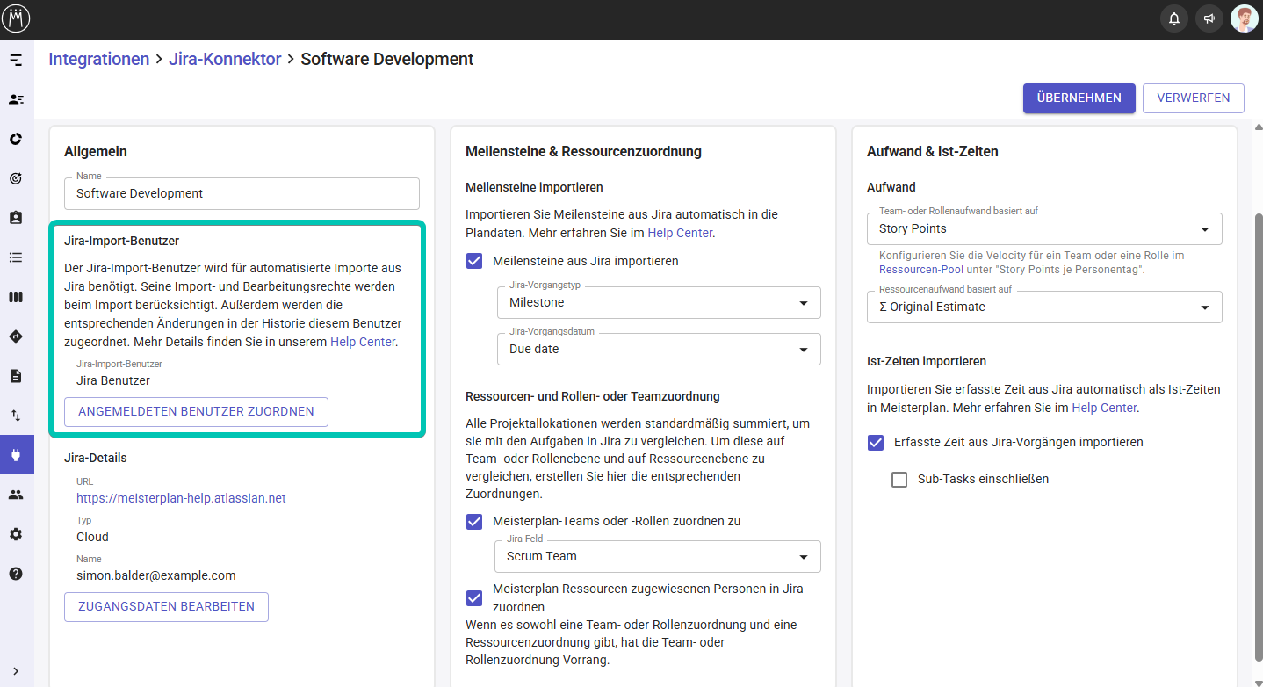Open the clipboard person sidebar icon

(16, 218)
